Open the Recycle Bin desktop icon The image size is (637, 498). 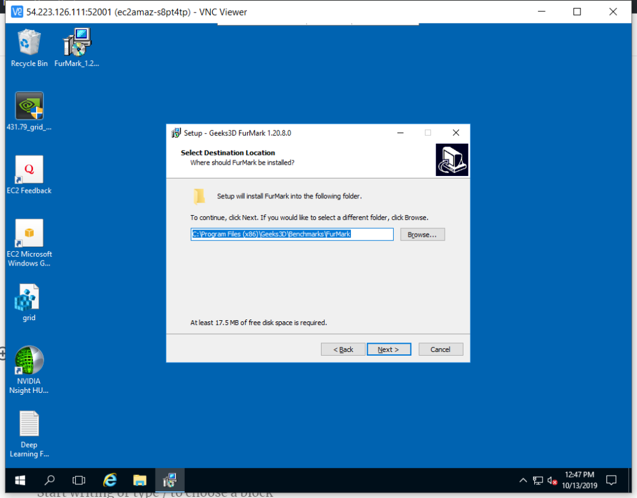point(29,44)
